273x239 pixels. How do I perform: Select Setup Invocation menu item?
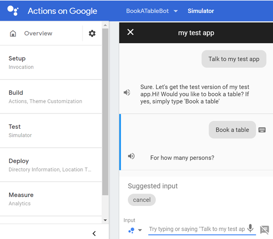(51, 62)
